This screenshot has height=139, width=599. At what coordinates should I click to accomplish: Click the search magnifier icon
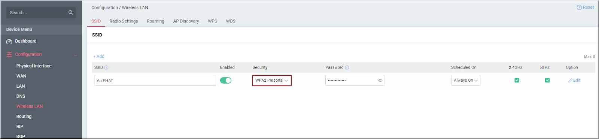[x=71, y=13]
